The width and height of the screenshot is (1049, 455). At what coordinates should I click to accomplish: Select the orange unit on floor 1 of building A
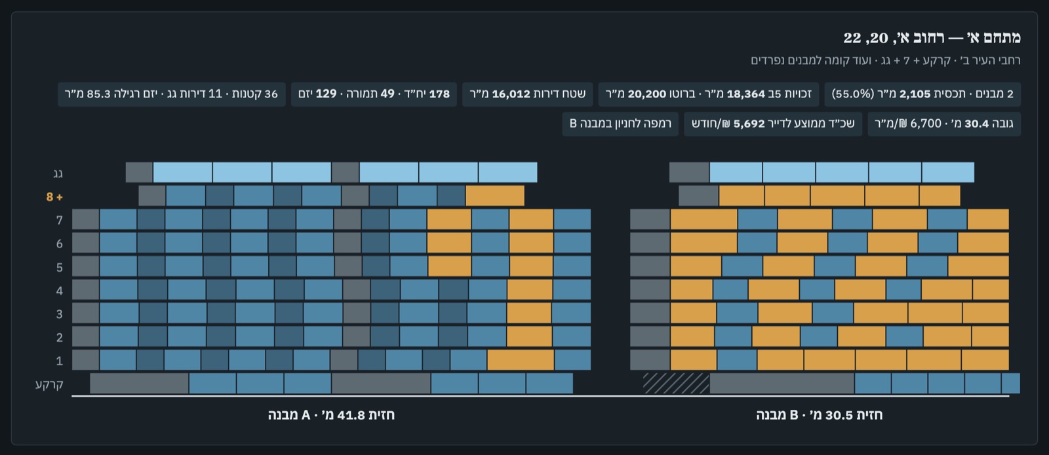click(x=521, y=360)
